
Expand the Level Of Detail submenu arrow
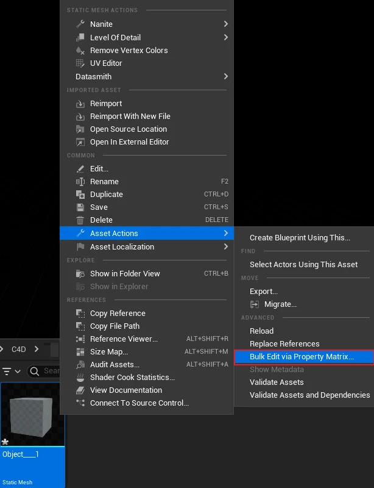pos(225,37)
